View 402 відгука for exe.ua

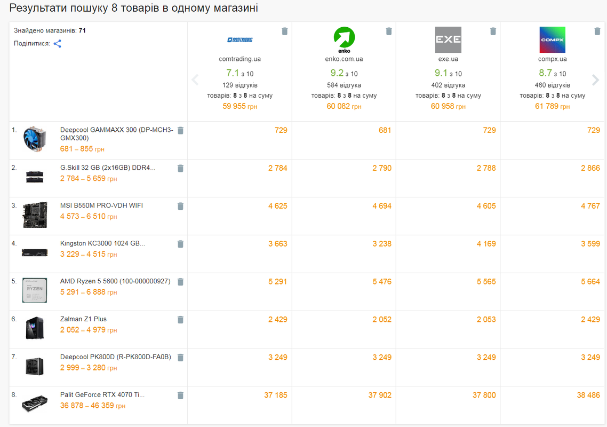click(x=448, y=85)
